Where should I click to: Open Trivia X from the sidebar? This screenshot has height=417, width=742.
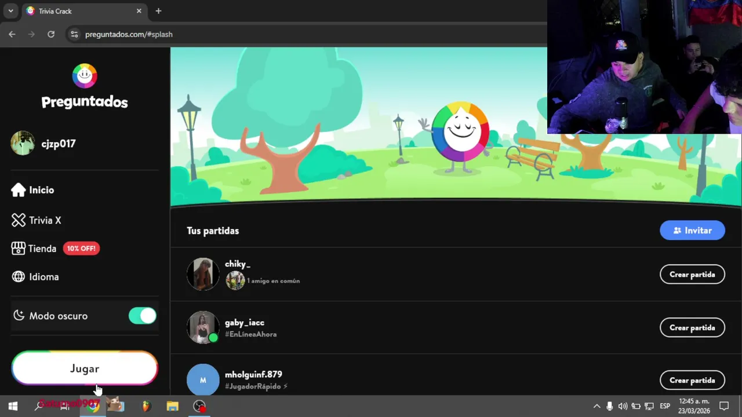pyautogui.click(x=37, y=220)
